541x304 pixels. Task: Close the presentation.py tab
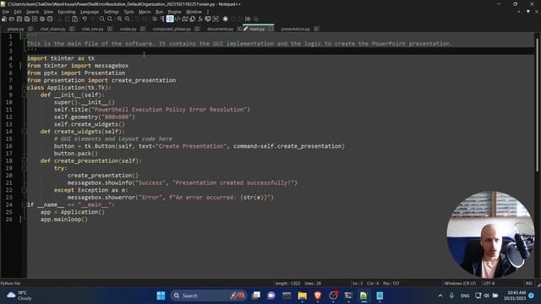tap(316, 29)
